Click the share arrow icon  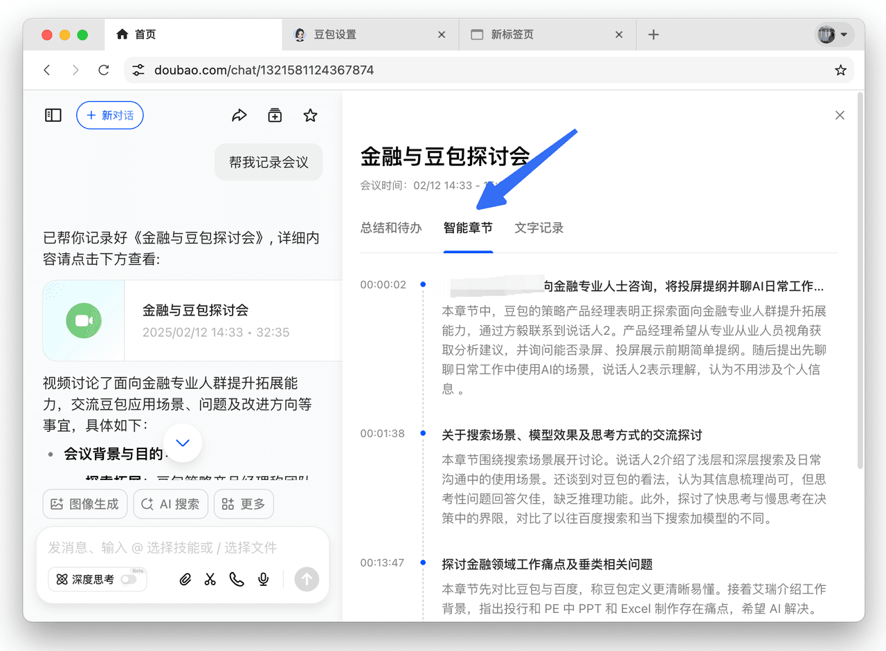click(x=239, y=116)
